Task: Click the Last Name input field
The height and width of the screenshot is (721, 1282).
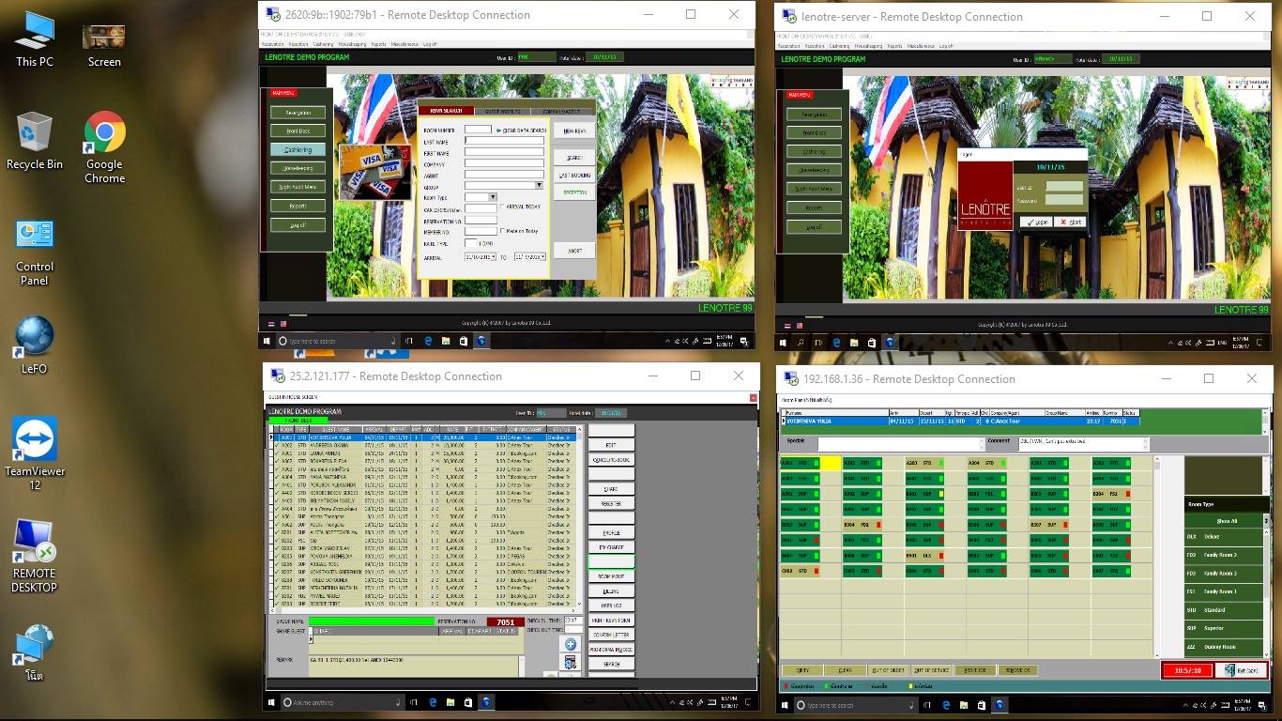Action: pos(504,141)
